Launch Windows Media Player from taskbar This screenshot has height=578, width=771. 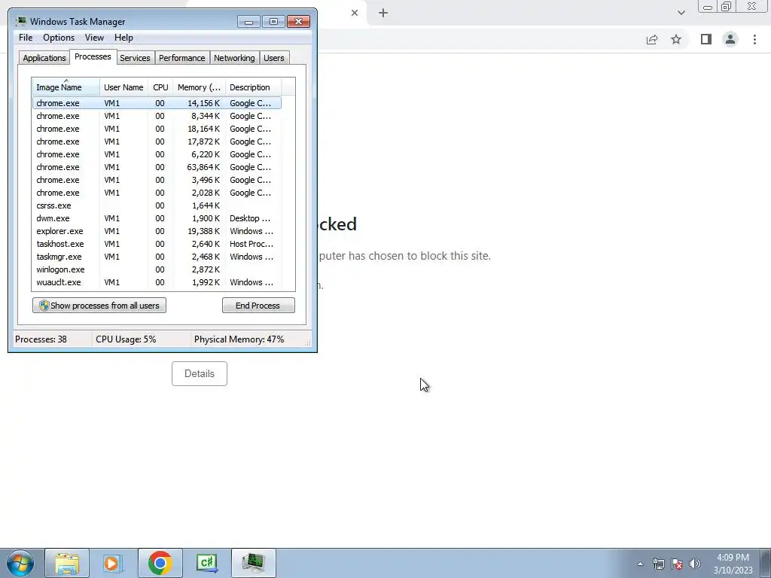tap(113, 563)
